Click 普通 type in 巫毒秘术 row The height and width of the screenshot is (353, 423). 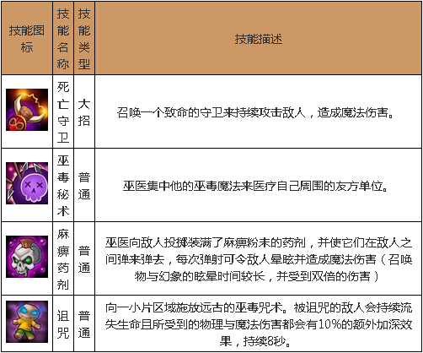point(84,186)
